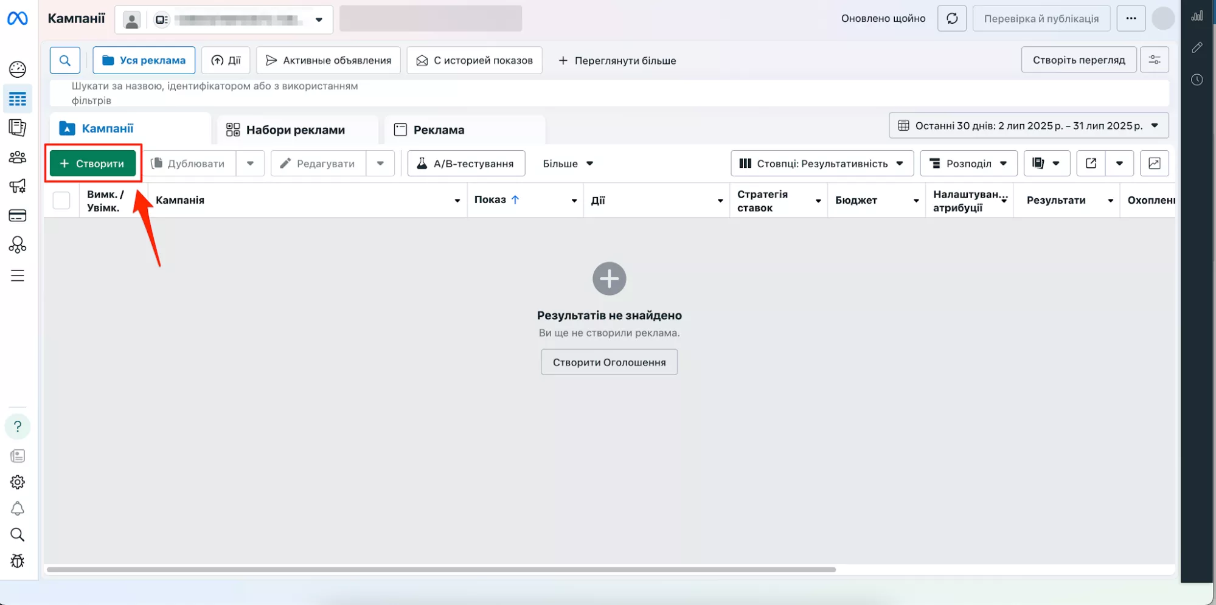The image size is (1216, 605).
Task: Open the 'Стовпці: Результативність' columns dropdown
Action: (x=821, y=163)
